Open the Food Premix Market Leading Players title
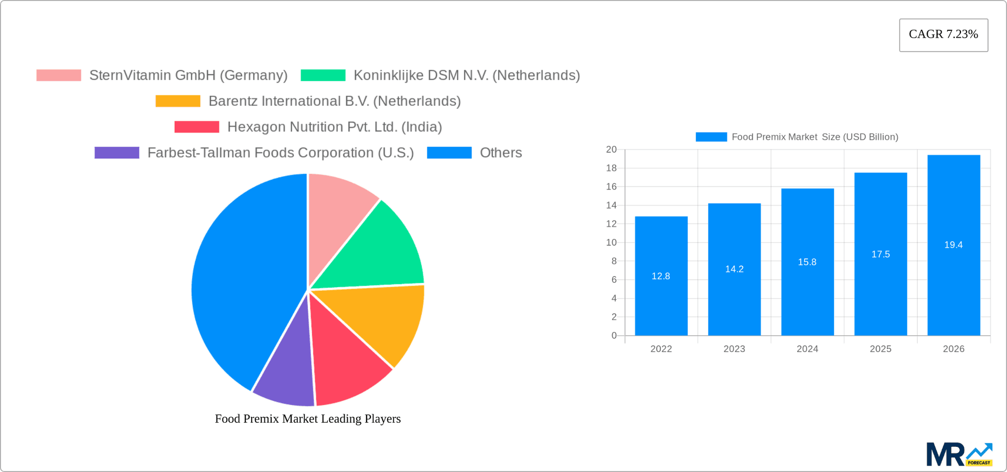Image resolution: width=1007 pixels, height=472 pixels. 307,419
